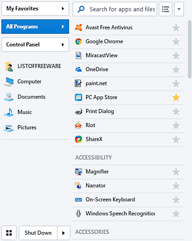Open PC App Store icon

tap(79, 97)
